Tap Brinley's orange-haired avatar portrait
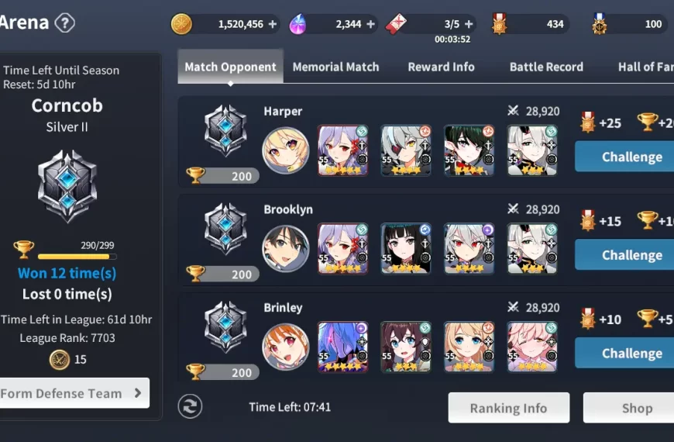 285,347
